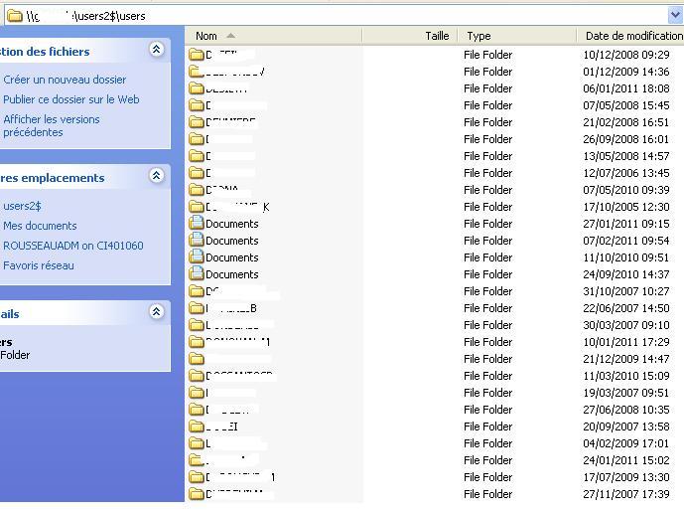This screenshot has height=512, width=684.
Task: Click folder icon of row dated 10/12/2008 09:29
Action: (x=197, y=55)
